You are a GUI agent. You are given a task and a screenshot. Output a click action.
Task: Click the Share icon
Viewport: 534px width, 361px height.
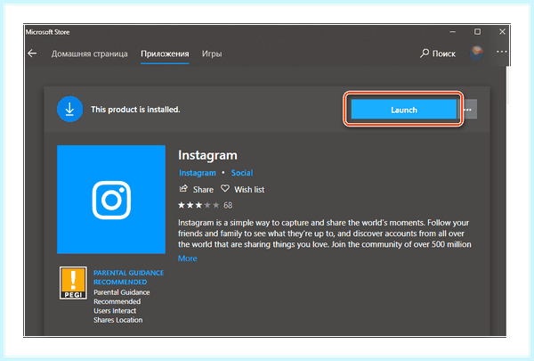(x=183, y=189)
